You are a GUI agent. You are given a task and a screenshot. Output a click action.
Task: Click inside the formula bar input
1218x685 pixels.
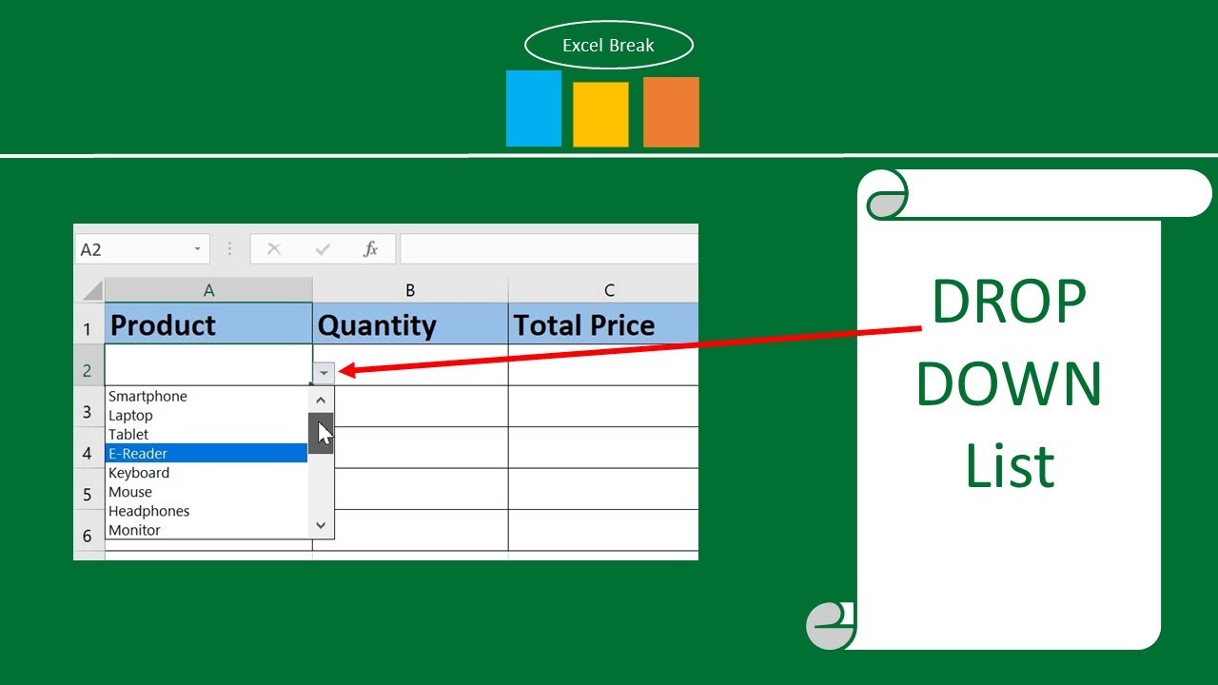549,249
